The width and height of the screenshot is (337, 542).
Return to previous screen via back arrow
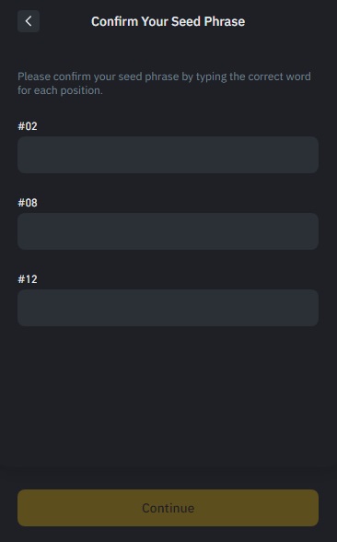click(29, 21)
